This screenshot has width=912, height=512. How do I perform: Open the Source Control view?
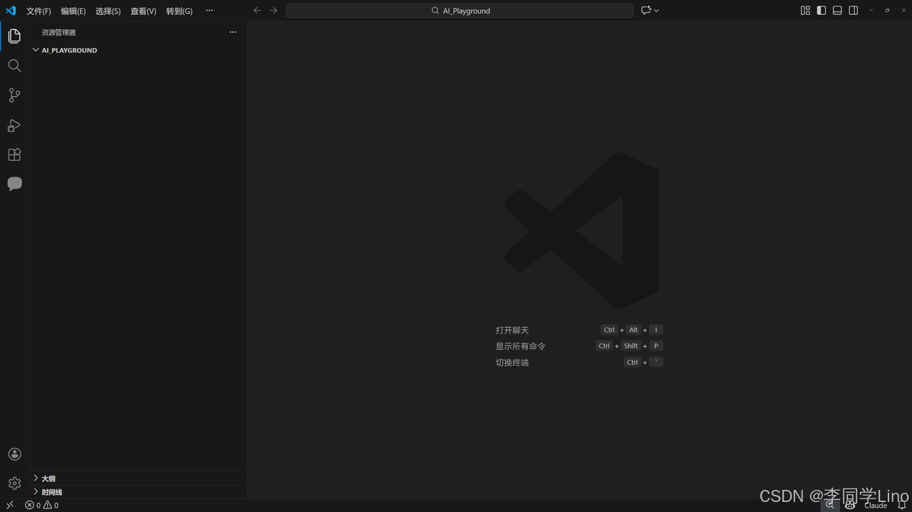point(14,95)
